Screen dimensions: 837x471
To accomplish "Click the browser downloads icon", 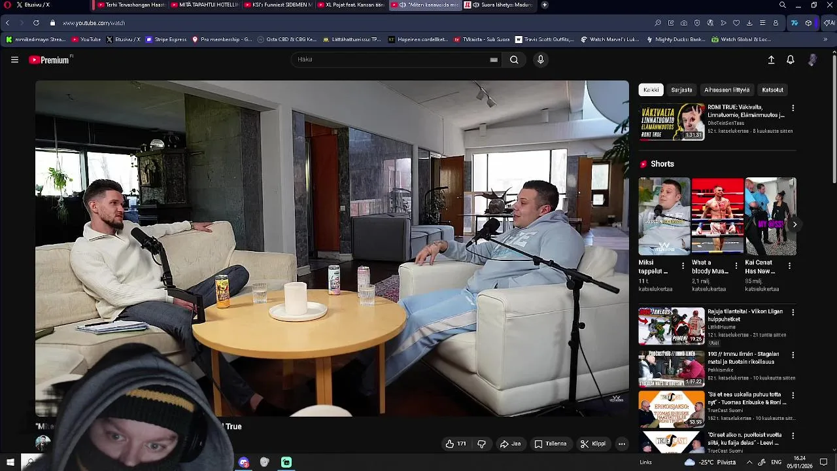I will click(749, 23).
